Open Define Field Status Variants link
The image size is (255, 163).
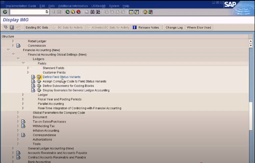62,77
